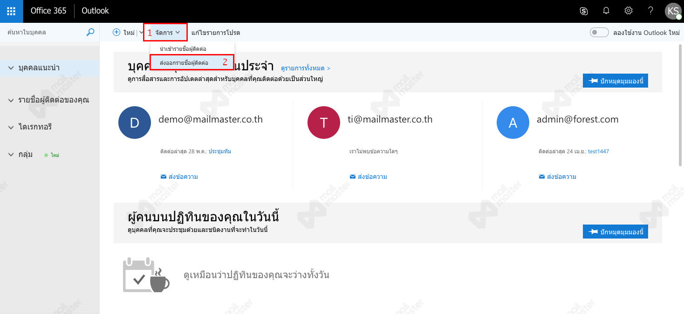The height and width of the screenshot is (314, 684).
Task: Click envelope icon under demo@mailmaster.co.th
Action: (164, 177)
